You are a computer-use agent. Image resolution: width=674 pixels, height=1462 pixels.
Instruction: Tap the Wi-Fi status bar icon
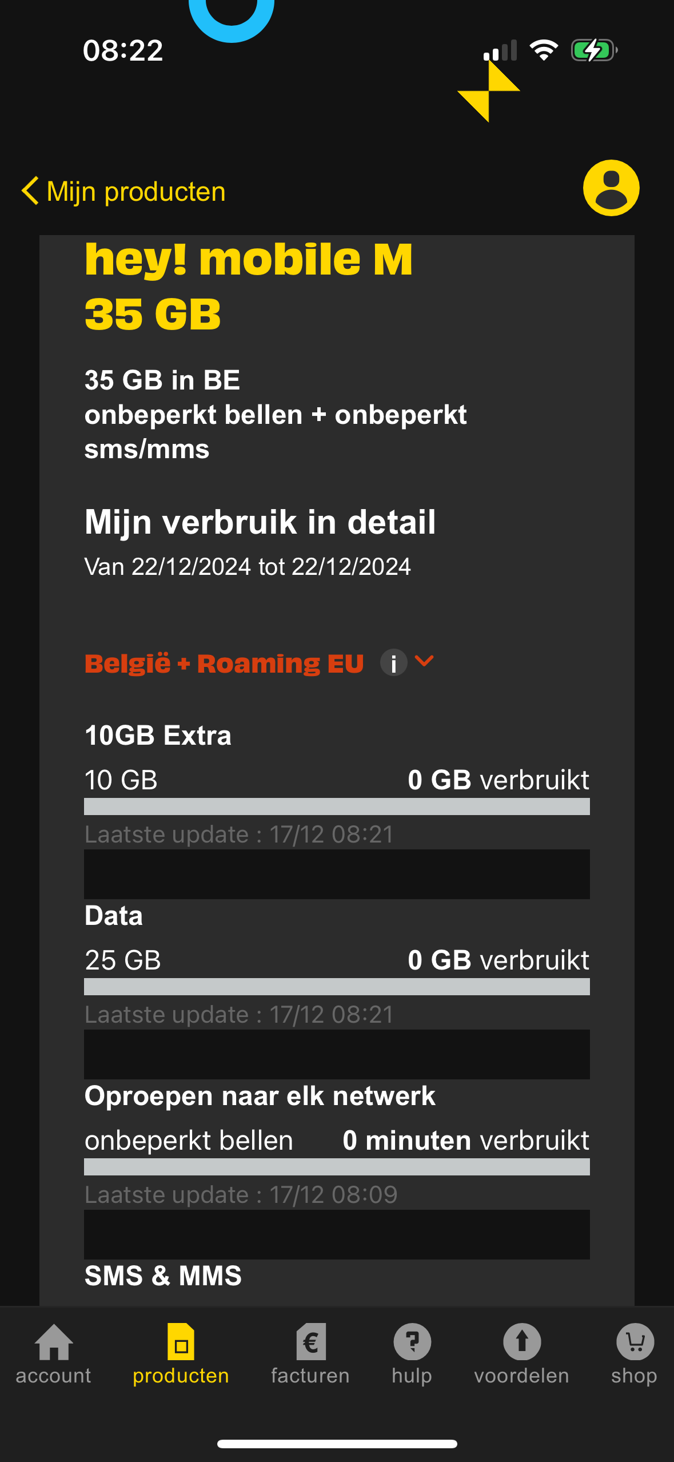pos(544,50)
